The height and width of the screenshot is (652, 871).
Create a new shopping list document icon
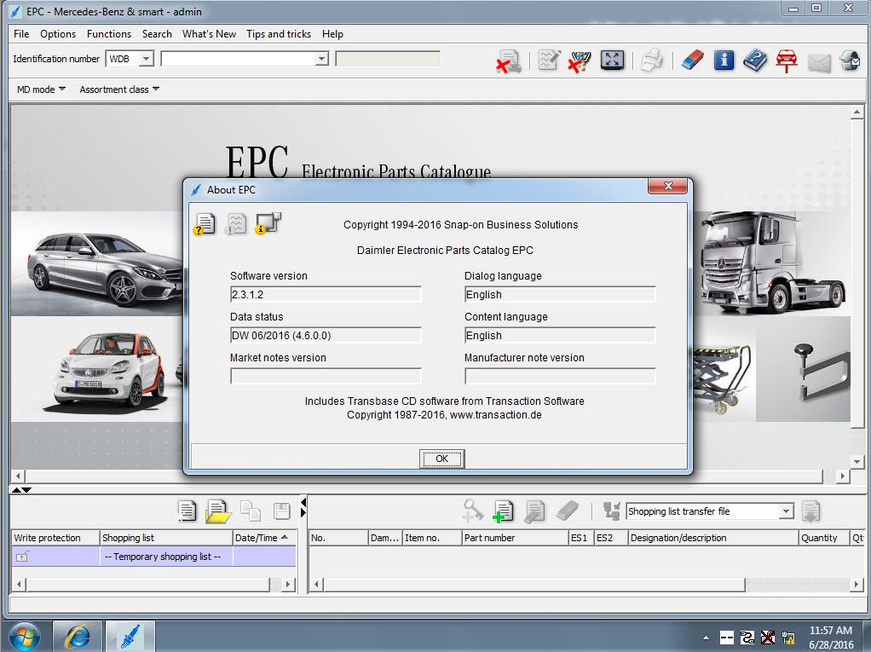(187, 511)
